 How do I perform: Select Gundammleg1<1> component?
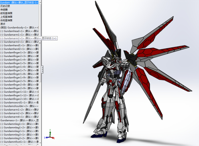click(x=19, y=124)
